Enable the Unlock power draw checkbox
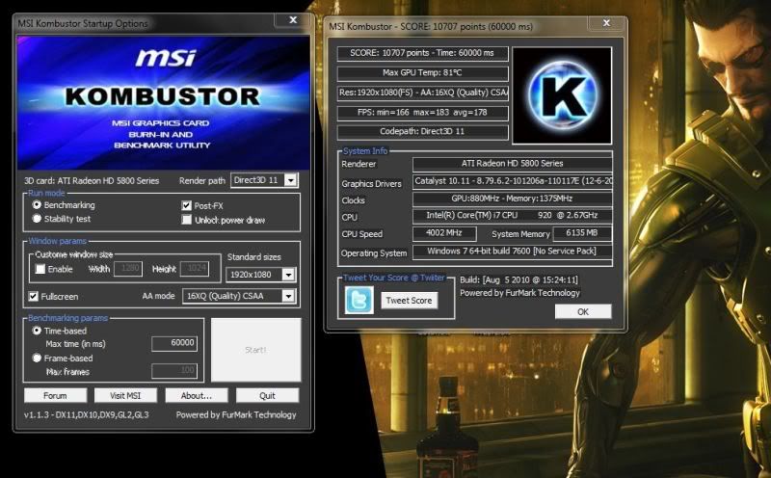Screen dimensions: 771x478 point(187,220)
